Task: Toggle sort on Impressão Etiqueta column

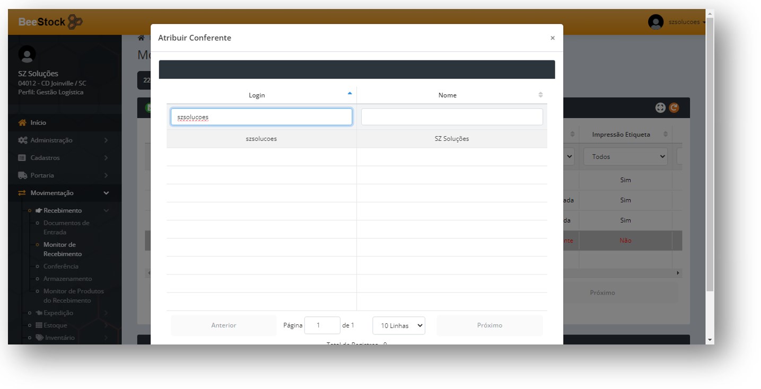Action: coord(665,135)
